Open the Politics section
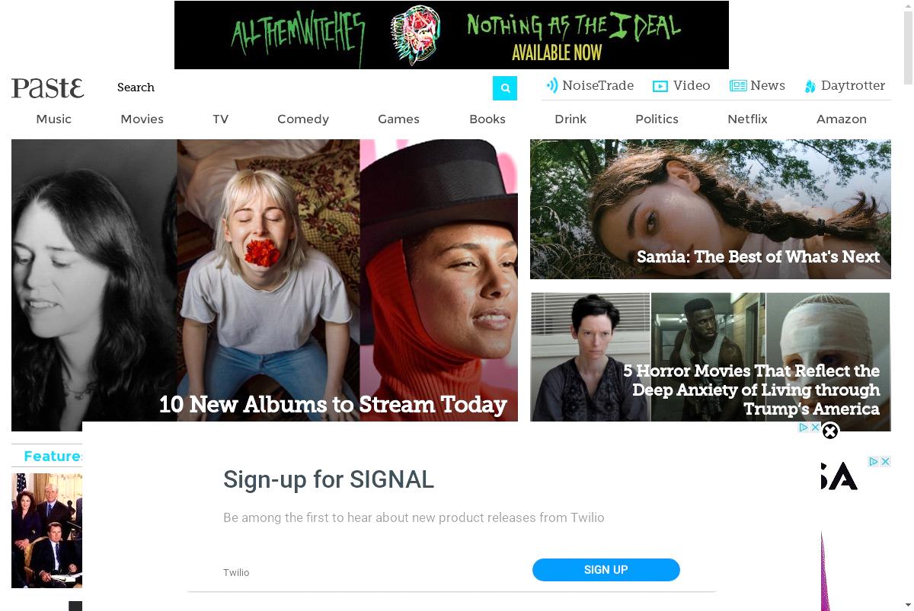Image resolution: width=914 pixels, height=611 pixels. (657, 119)
